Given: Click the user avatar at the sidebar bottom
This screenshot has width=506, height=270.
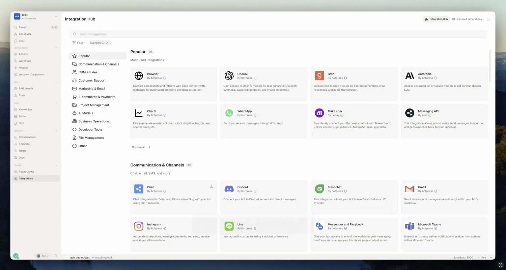Looking at the screenshot, I should 16,256.
